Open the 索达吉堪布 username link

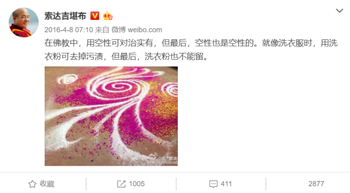point(65,16)
